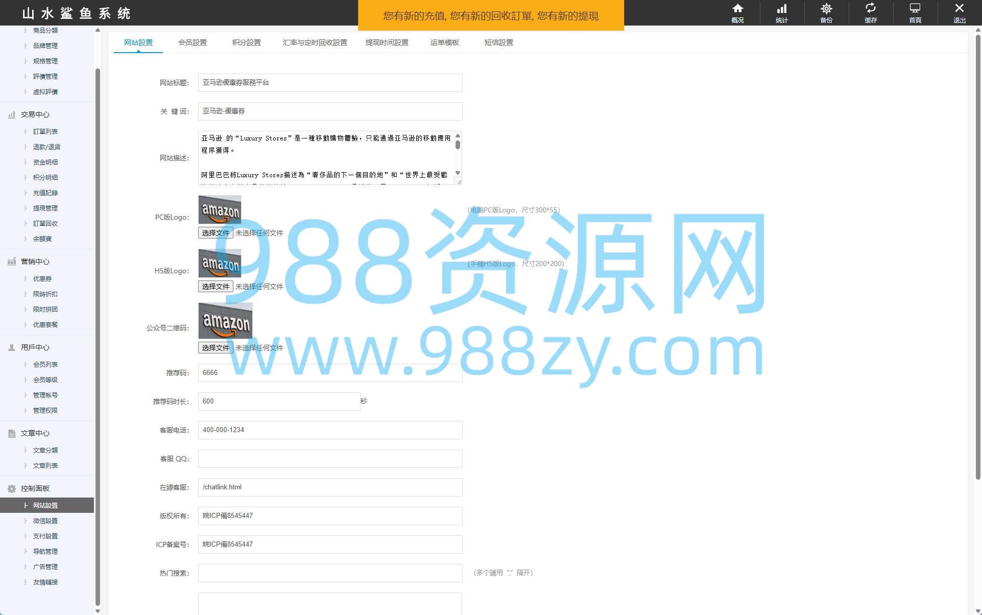Screen dimensions: 982x615
Task: Click 选择文件 button for 公众号二维码
Action: pyautogui.click(x=215, y=348)
